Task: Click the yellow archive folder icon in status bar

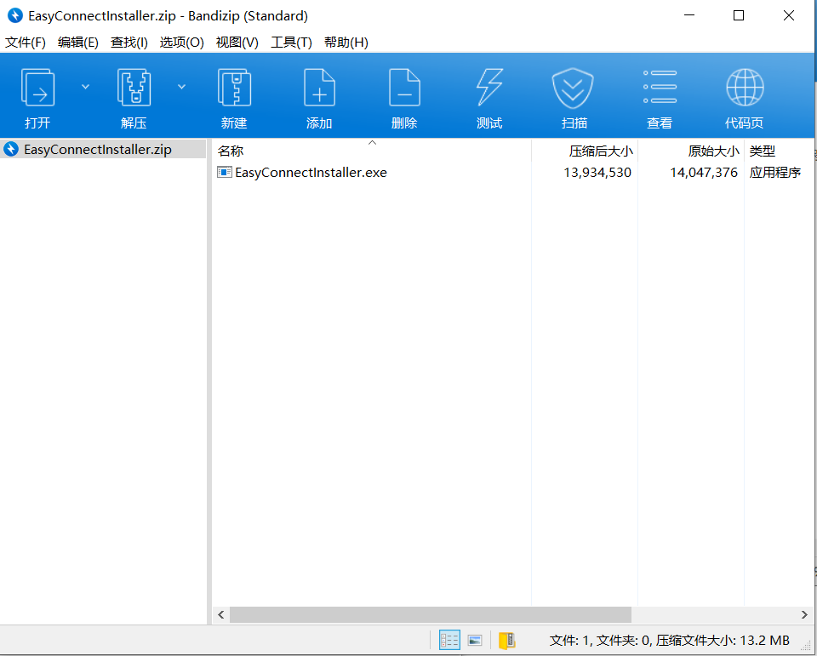Action: point(507,640)
